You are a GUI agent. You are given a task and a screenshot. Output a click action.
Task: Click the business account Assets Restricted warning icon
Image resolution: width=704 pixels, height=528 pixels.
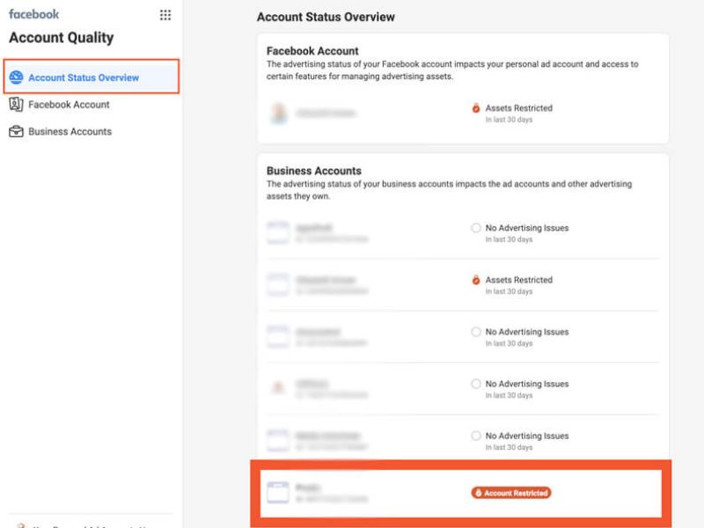click(476, 281)
